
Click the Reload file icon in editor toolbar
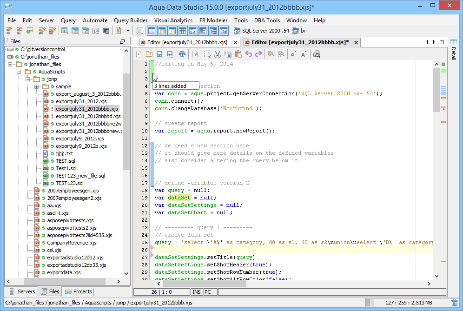(195, 54)
